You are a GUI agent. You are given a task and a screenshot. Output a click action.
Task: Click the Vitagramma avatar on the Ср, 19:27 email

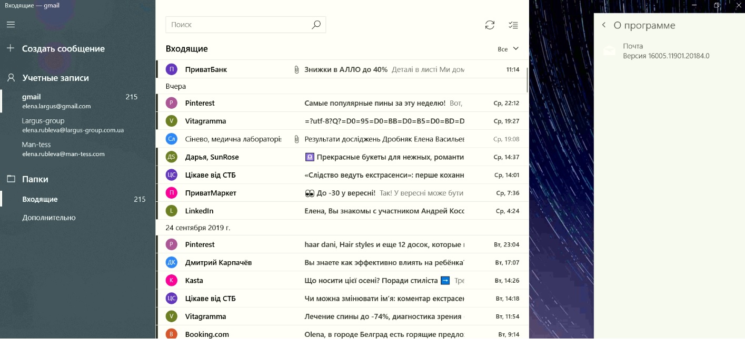tap(171, 121)
